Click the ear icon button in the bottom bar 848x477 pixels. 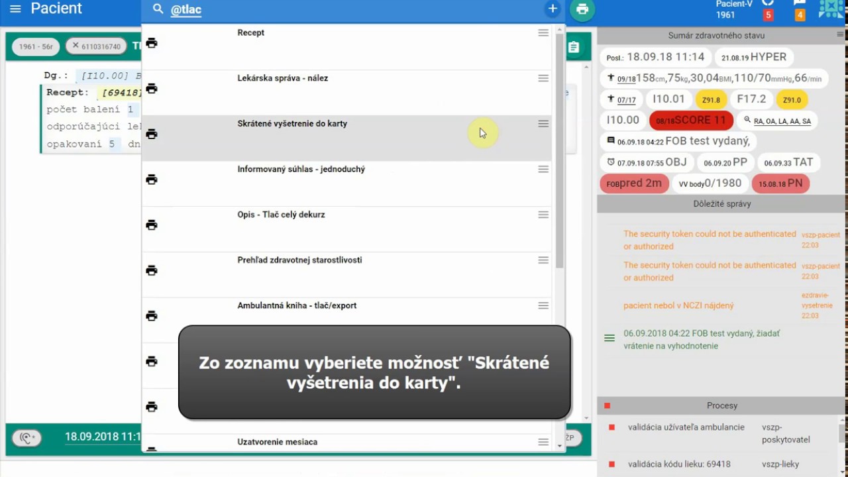coord(26,437)
